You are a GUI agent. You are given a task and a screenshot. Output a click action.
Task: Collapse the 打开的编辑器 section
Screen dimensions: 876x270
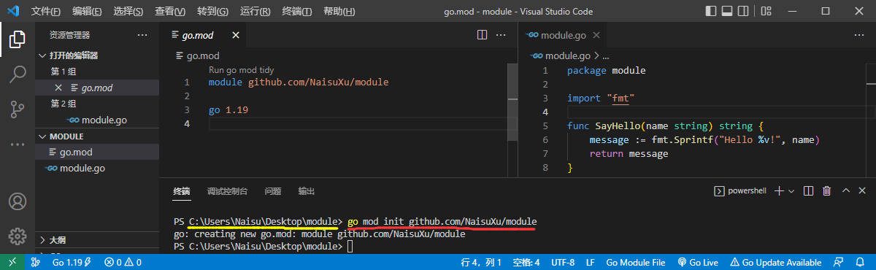click(x=97, y=55)
